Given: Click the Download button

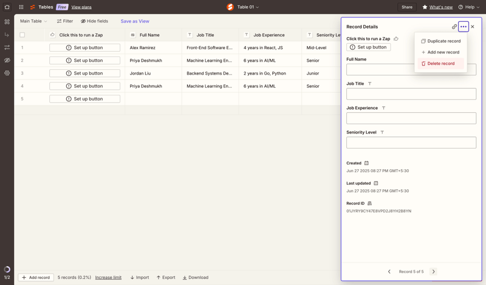Looking at the screenshot, I should tap(195, 277).
